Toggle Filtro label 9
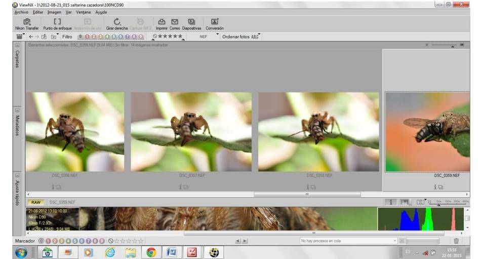This screenshot has width=481, height=259. [x=141, y=36]
